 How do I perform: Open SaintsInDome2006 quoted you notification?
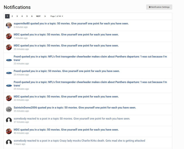(x=75, y=108)
